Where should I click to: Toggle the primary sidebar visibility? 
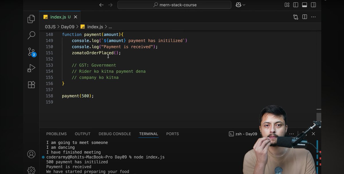296,5
